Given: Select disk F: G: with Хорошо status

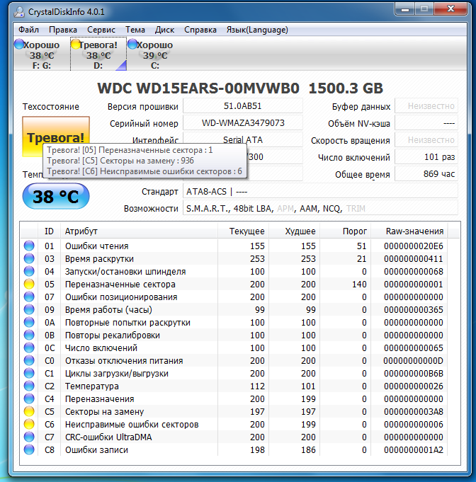Looking at the screenshot, I should click(x=42, y=54).
